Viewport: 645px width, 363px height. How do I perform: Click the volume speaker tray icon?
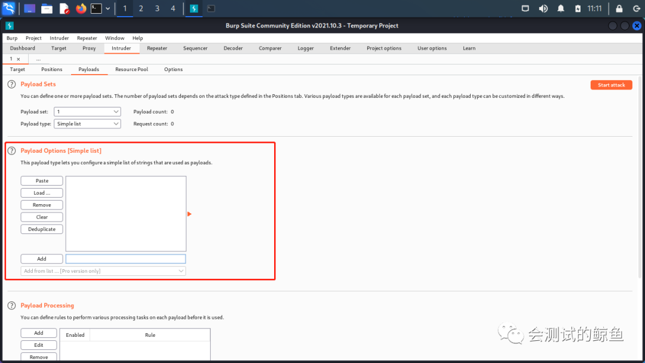(543, 8)
